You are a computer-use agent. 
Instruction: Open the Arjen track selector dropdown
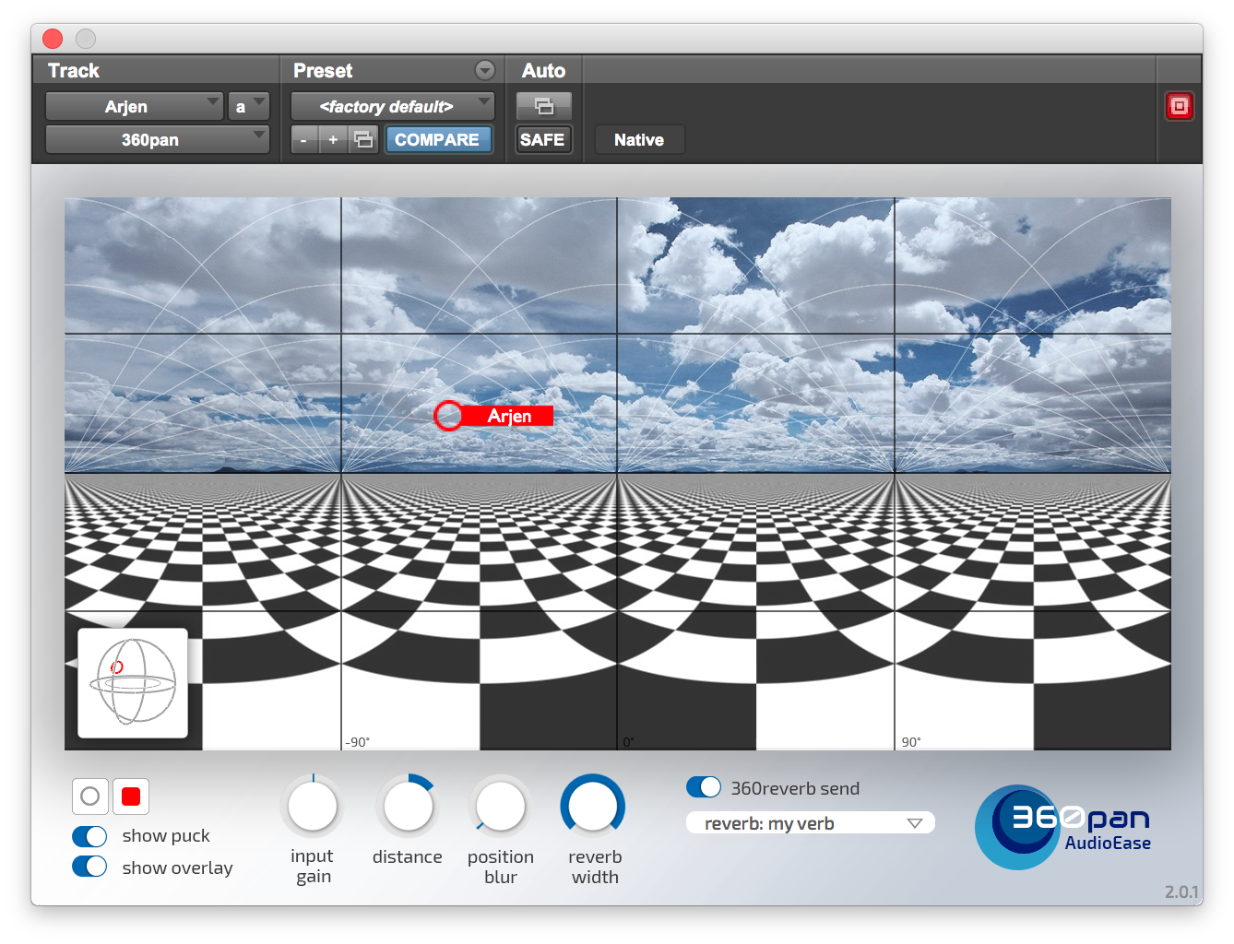tap(134, 107)
